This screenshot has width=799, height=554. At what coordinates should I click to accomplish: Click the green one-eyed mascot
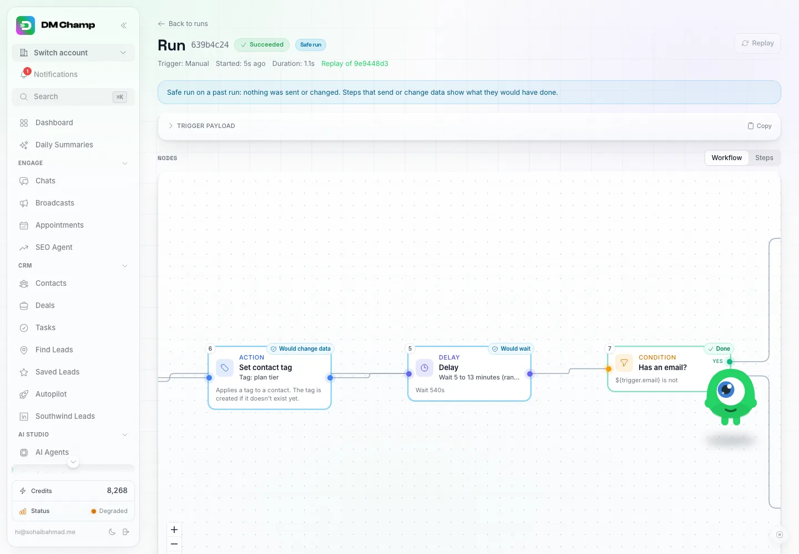(730, 397)
